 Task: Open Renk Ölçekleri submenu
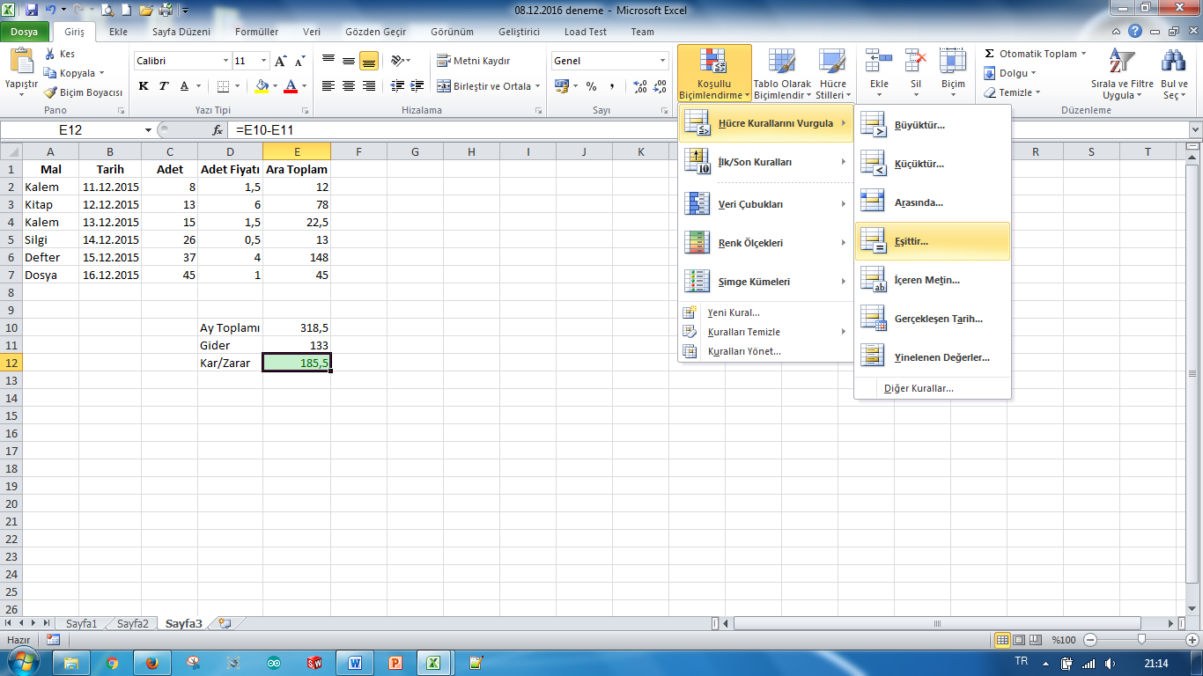(x=765, y=243)
